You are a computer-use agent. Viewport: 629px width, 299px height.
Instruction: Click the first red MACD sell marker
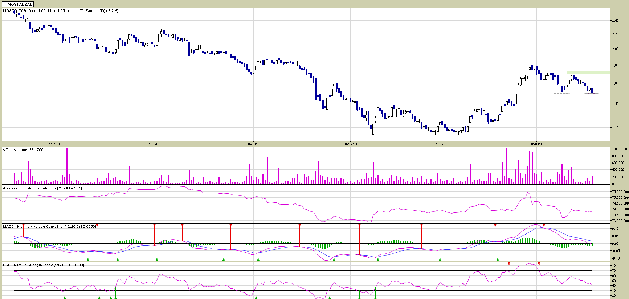[23, 225]
